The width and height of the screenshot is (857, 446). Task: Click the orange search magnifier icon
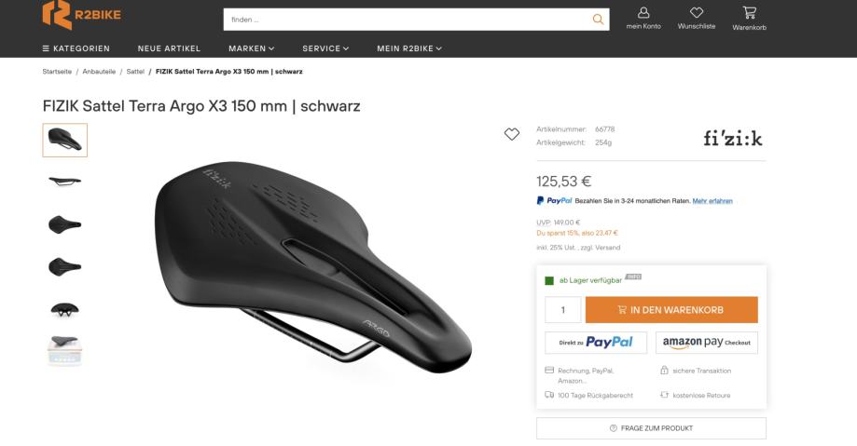(598, 20)
